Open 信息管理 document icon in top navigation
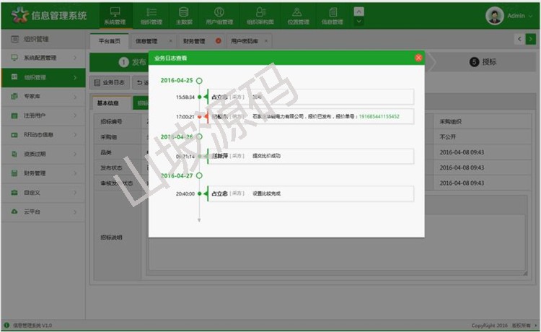This screenshot has height=332, width=541. tap(333, 12)
